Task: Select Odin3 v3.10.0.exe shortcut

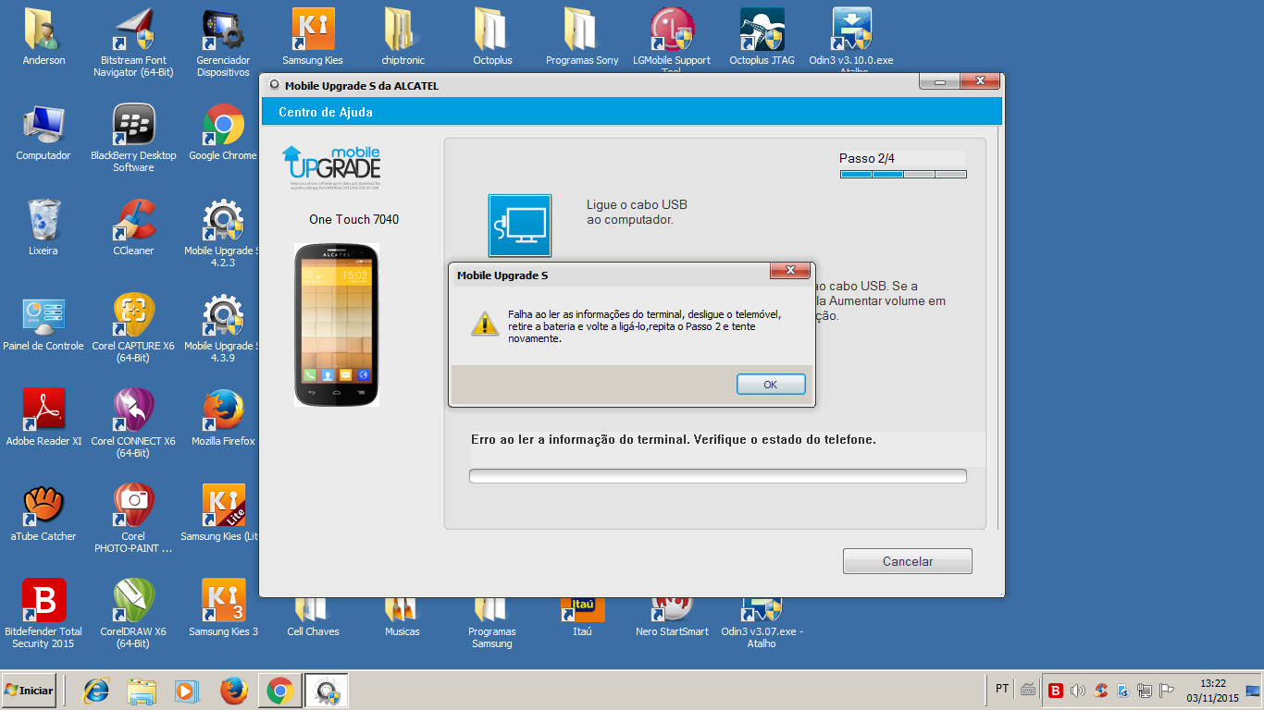Action: (x=851, y=38)
